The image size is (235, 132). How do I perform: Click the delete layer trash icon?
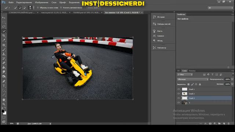tap(228, 124)
